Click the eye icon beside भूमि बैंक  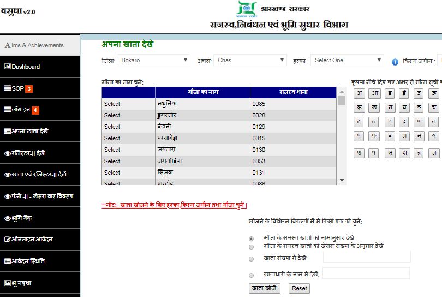[x=7, y=218]
